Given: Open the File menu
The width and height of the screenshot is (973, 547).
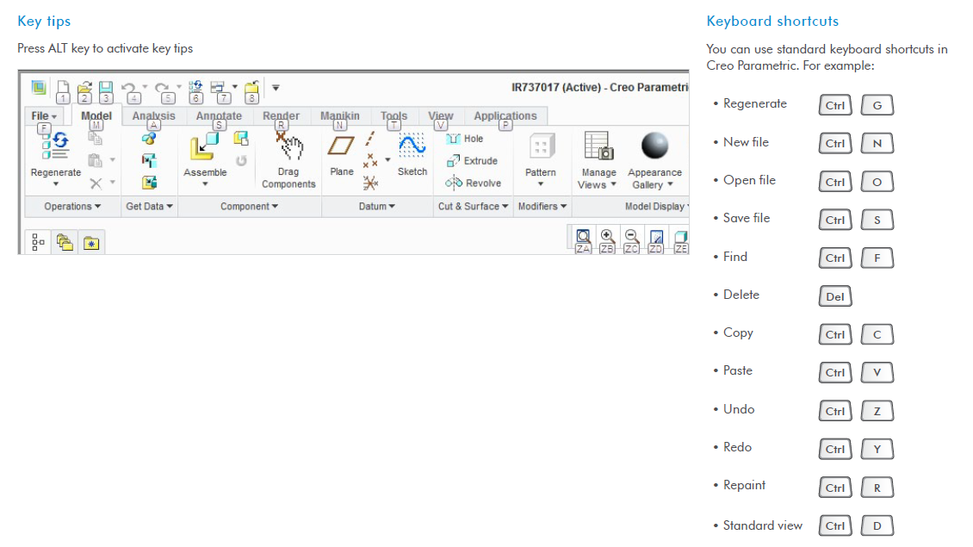Looking at the screenshot, I should tap(43, 115).
